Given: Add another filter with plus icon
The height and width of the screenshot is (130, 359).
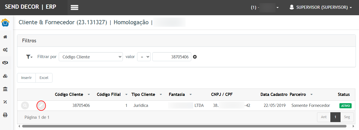Looking at the screenshot, I should [195, 57].
